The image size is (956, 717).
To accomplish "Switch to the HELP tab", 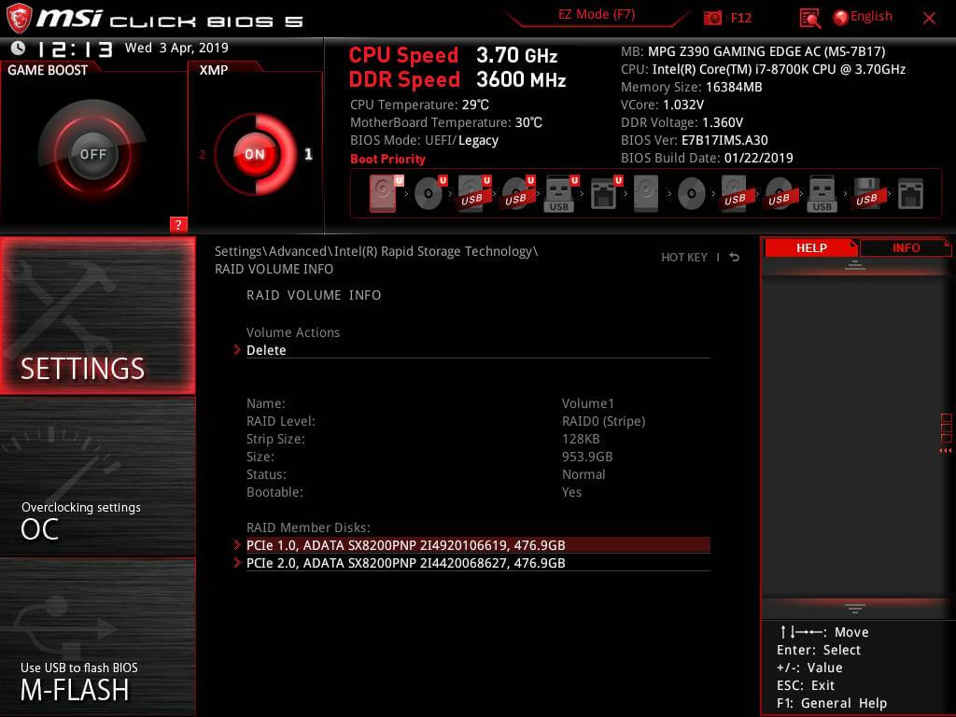I will [811, 247].
